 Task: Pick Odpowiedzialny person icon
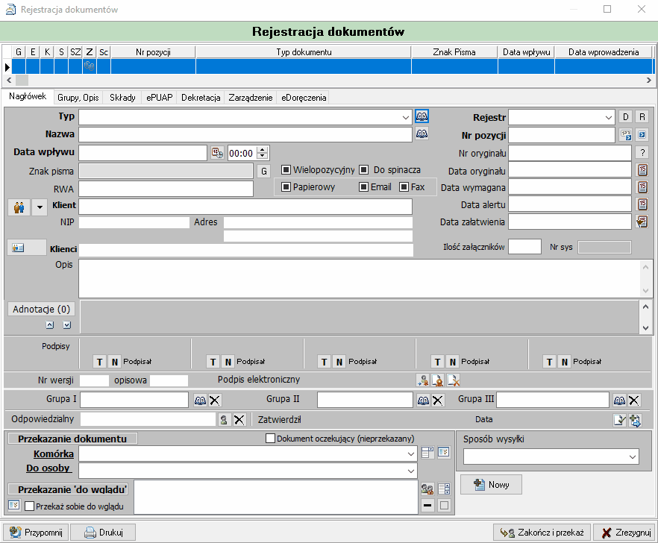coord(224,420)
